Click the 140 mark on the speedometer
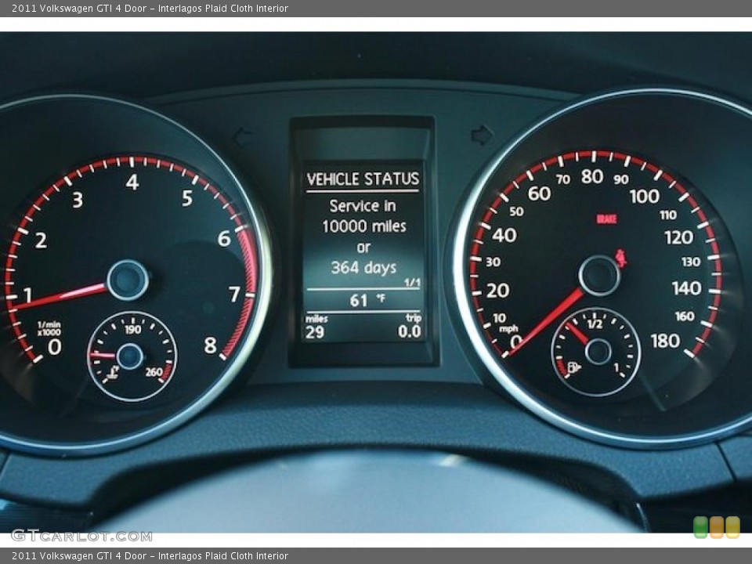The height and width of the screenshot is (564, 752). coord(686,288)
